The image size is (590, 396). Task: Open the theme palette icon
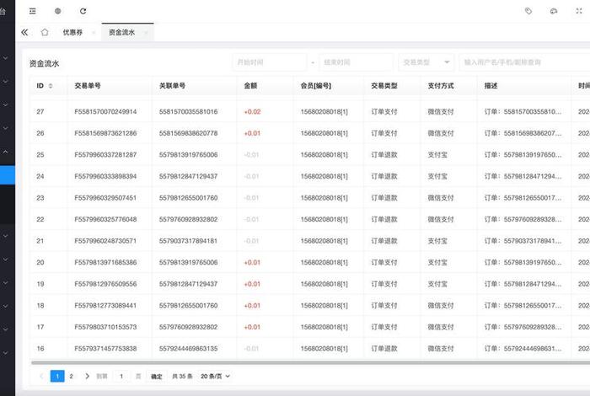click(x=554, y=11)
